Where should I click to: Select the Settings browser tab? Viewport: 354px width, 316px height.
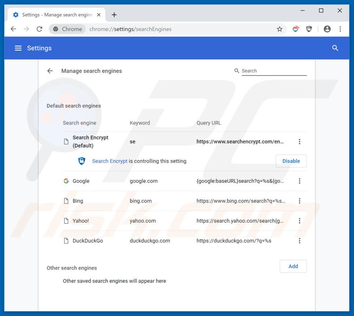pyautogui.click(x=53, y=15)
